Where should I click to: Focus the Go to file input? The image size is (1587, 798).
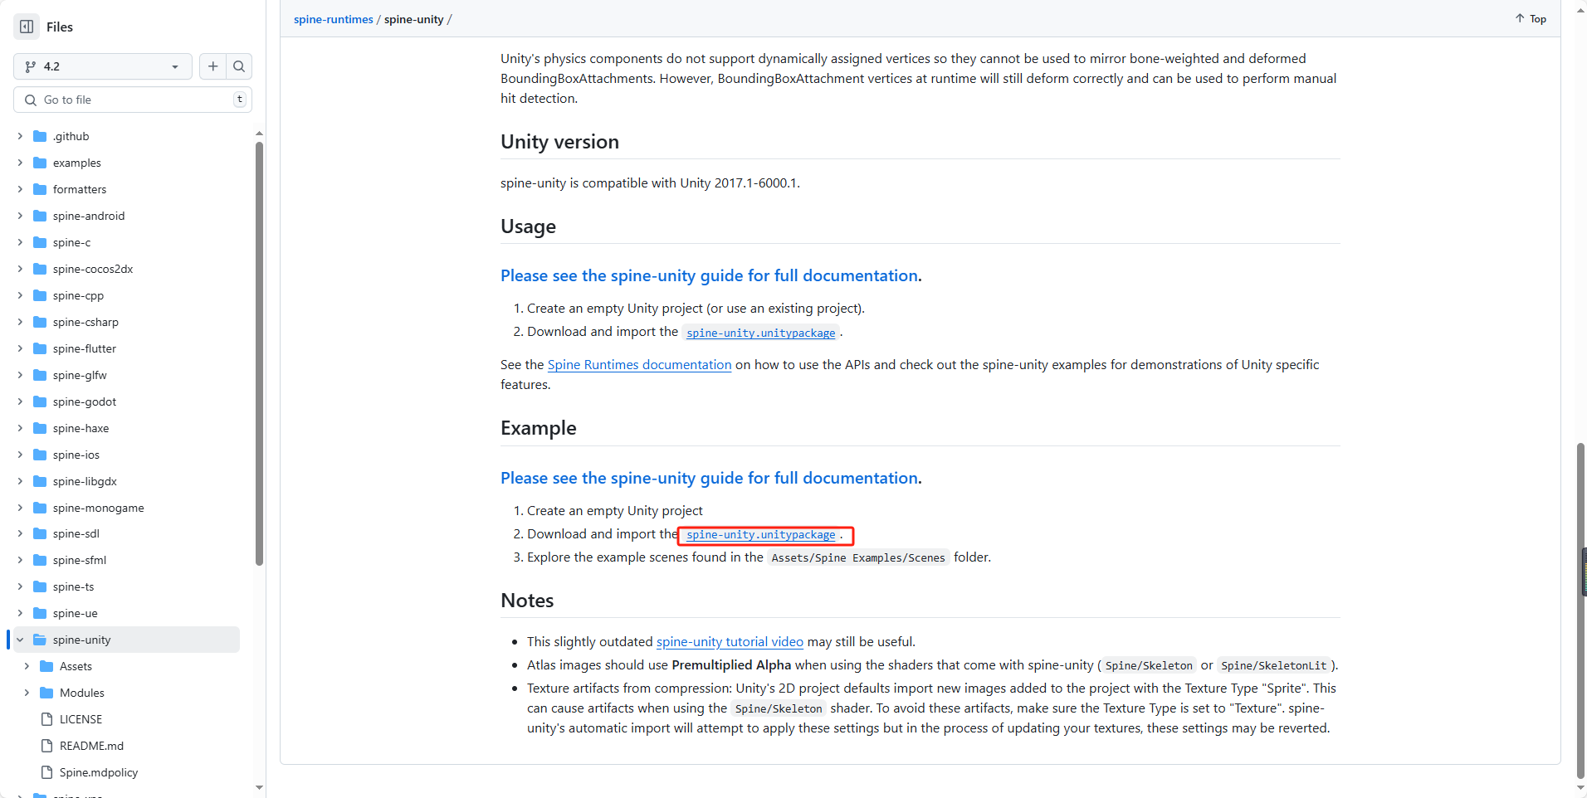[133, 100]
